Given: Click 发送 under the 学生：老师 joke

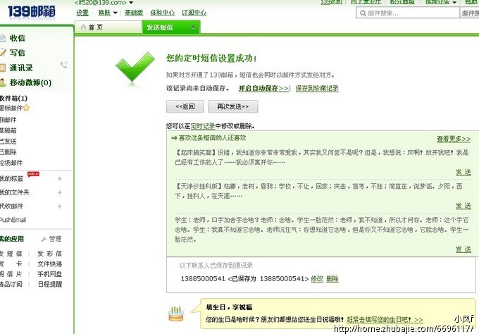Looking at the screenshot, I should pyautogui.click(x=464, y=249).
